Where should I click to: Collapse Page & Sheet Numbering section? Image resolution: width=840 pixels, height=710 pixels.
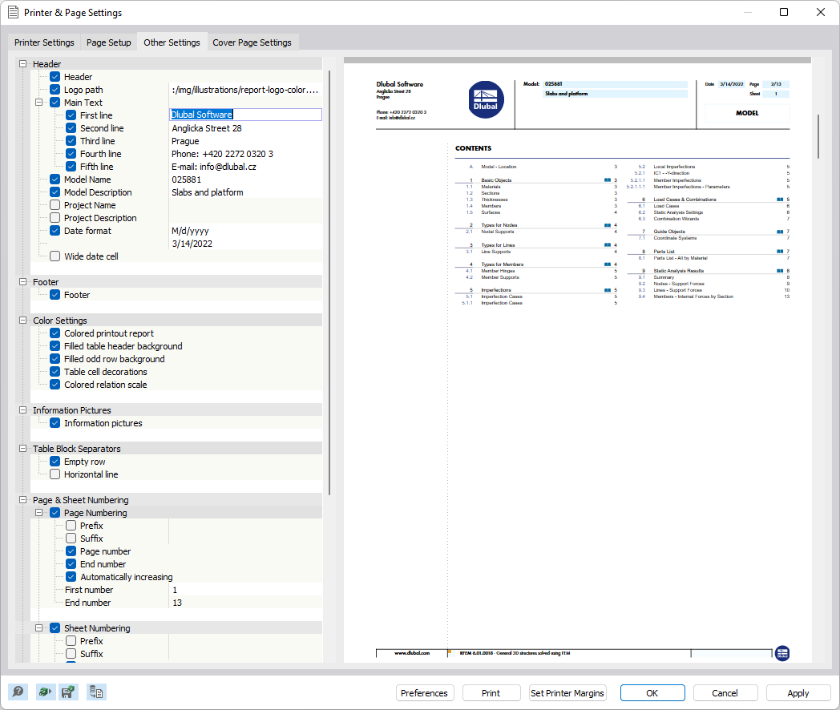click(x=23, y=500)
